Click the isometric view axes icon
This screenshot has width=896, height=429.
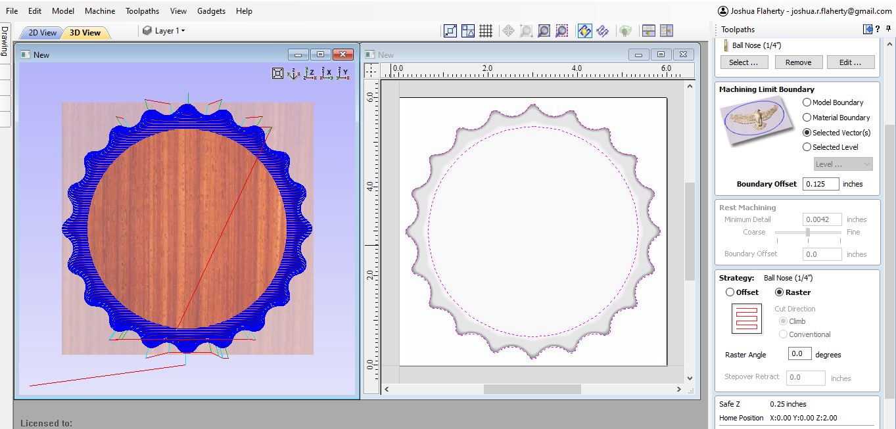pyautogui.click(x=294, y=74)
